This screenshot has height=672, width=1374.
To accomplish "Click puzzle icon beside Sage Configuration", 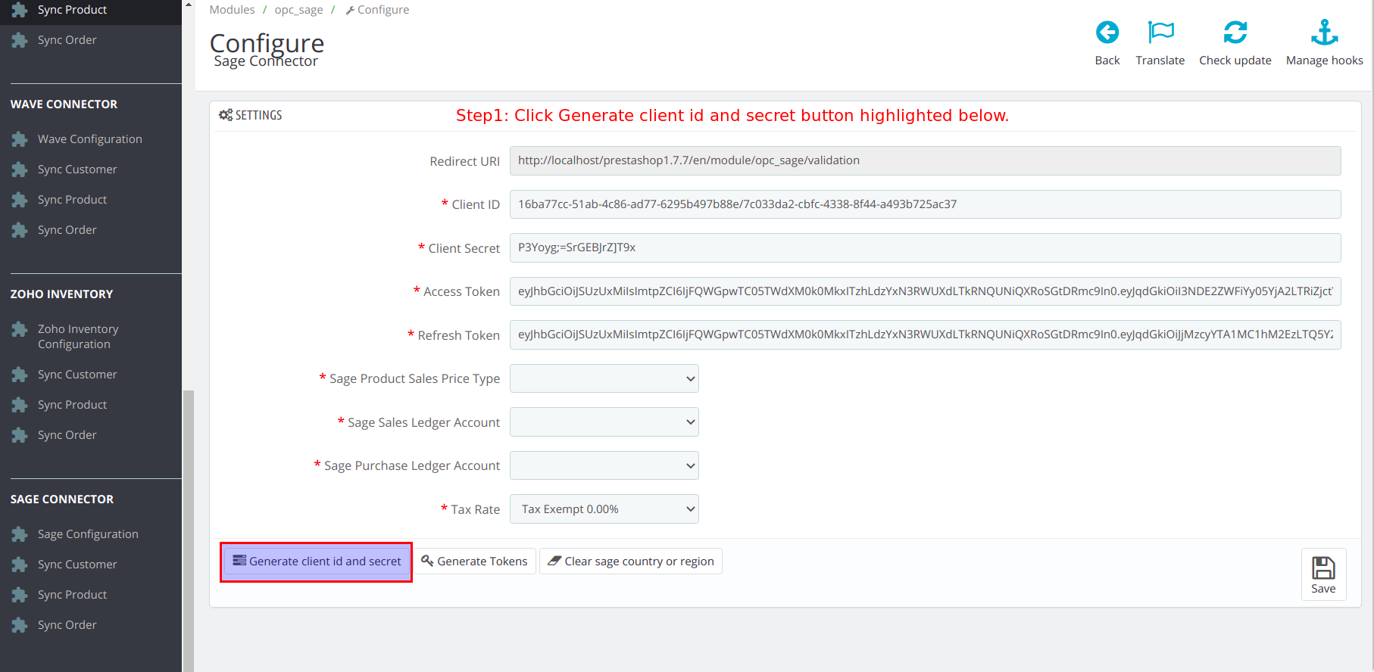I will click(20, 534).
